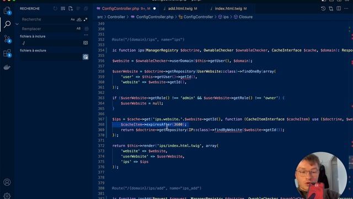Image resolution: width=353 pixels, height=199 pixels.
Task: Switch to add.html.twig tab
Action: pyautogui.click(x=180, y=9)
